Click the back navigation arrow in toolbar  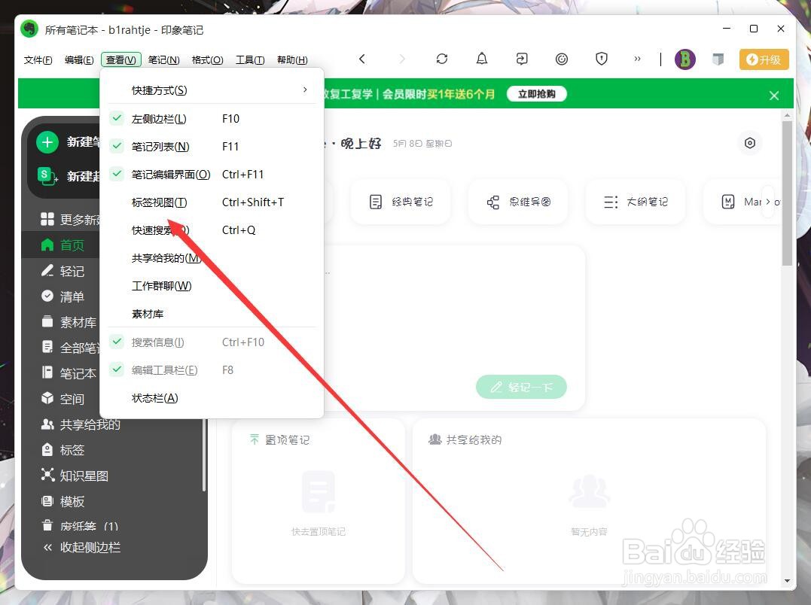pyautogui.click(x=362, y=59)
